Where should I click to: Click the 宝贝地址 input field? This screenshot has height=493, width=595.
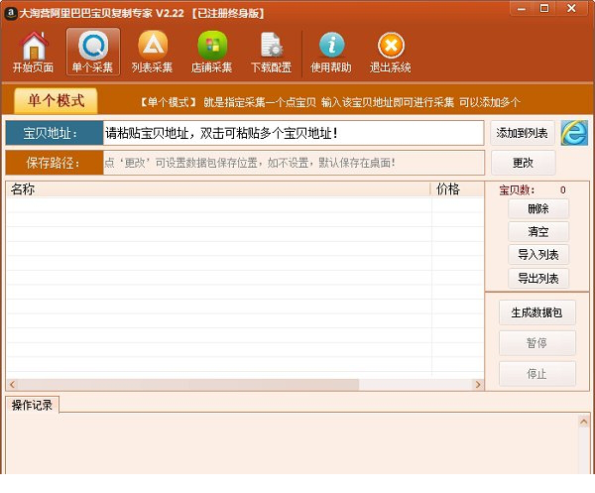(x=293, y=133)
